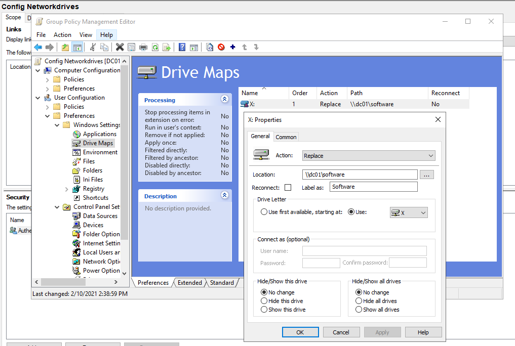Click the OK button
Screen dimensions: 515x346
pos(300,332)
